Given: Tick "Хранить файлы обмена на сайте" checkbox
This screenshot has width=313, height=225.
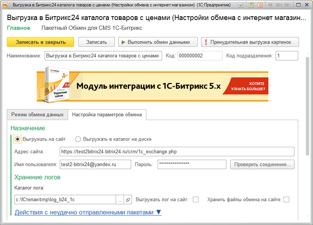Looking at the screenshot, I should click(286, 199).
